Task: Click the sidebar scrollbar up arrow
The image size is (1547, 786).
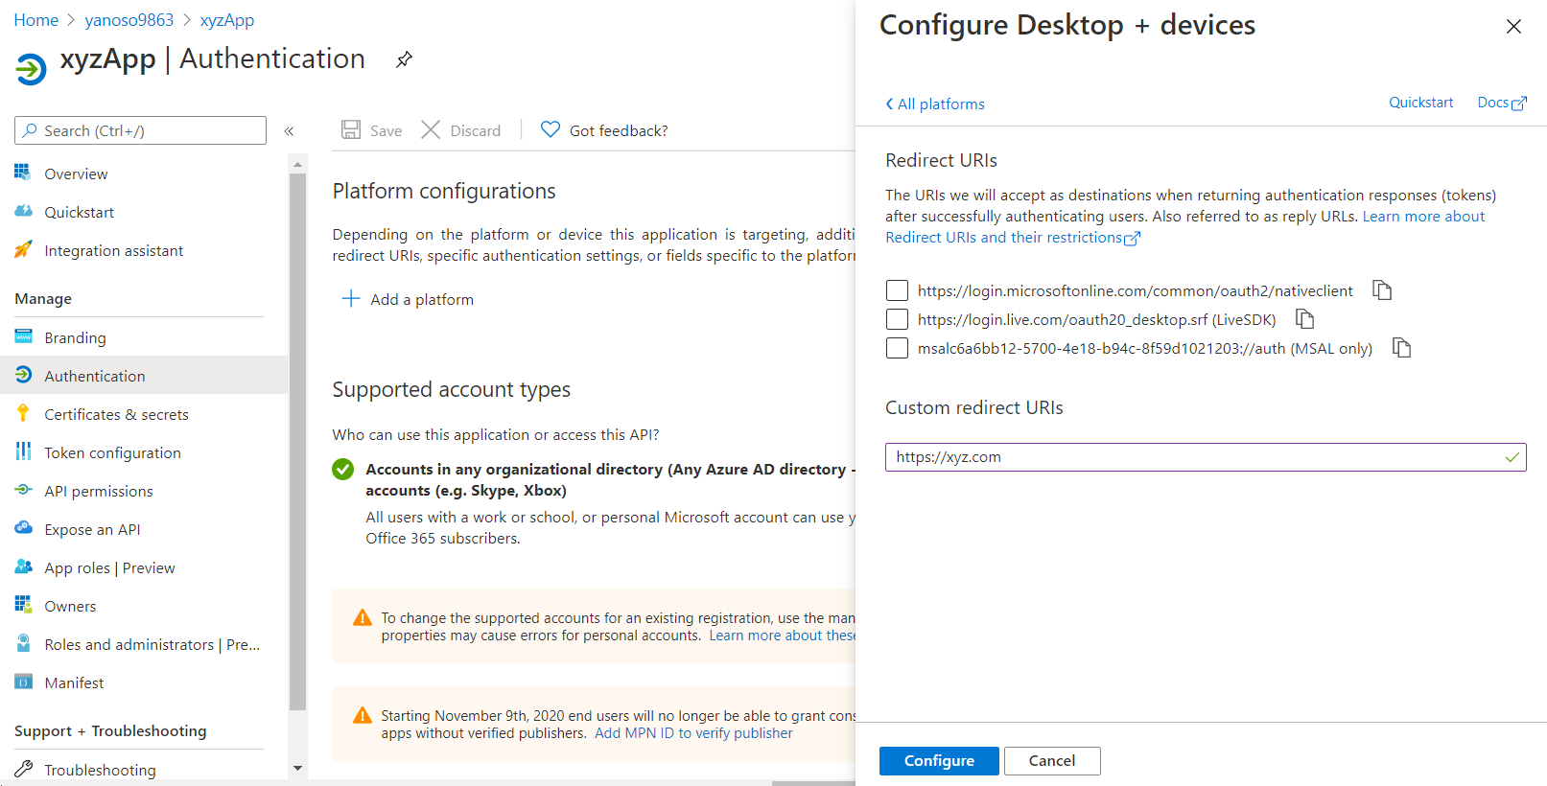Action: (297, 164)
